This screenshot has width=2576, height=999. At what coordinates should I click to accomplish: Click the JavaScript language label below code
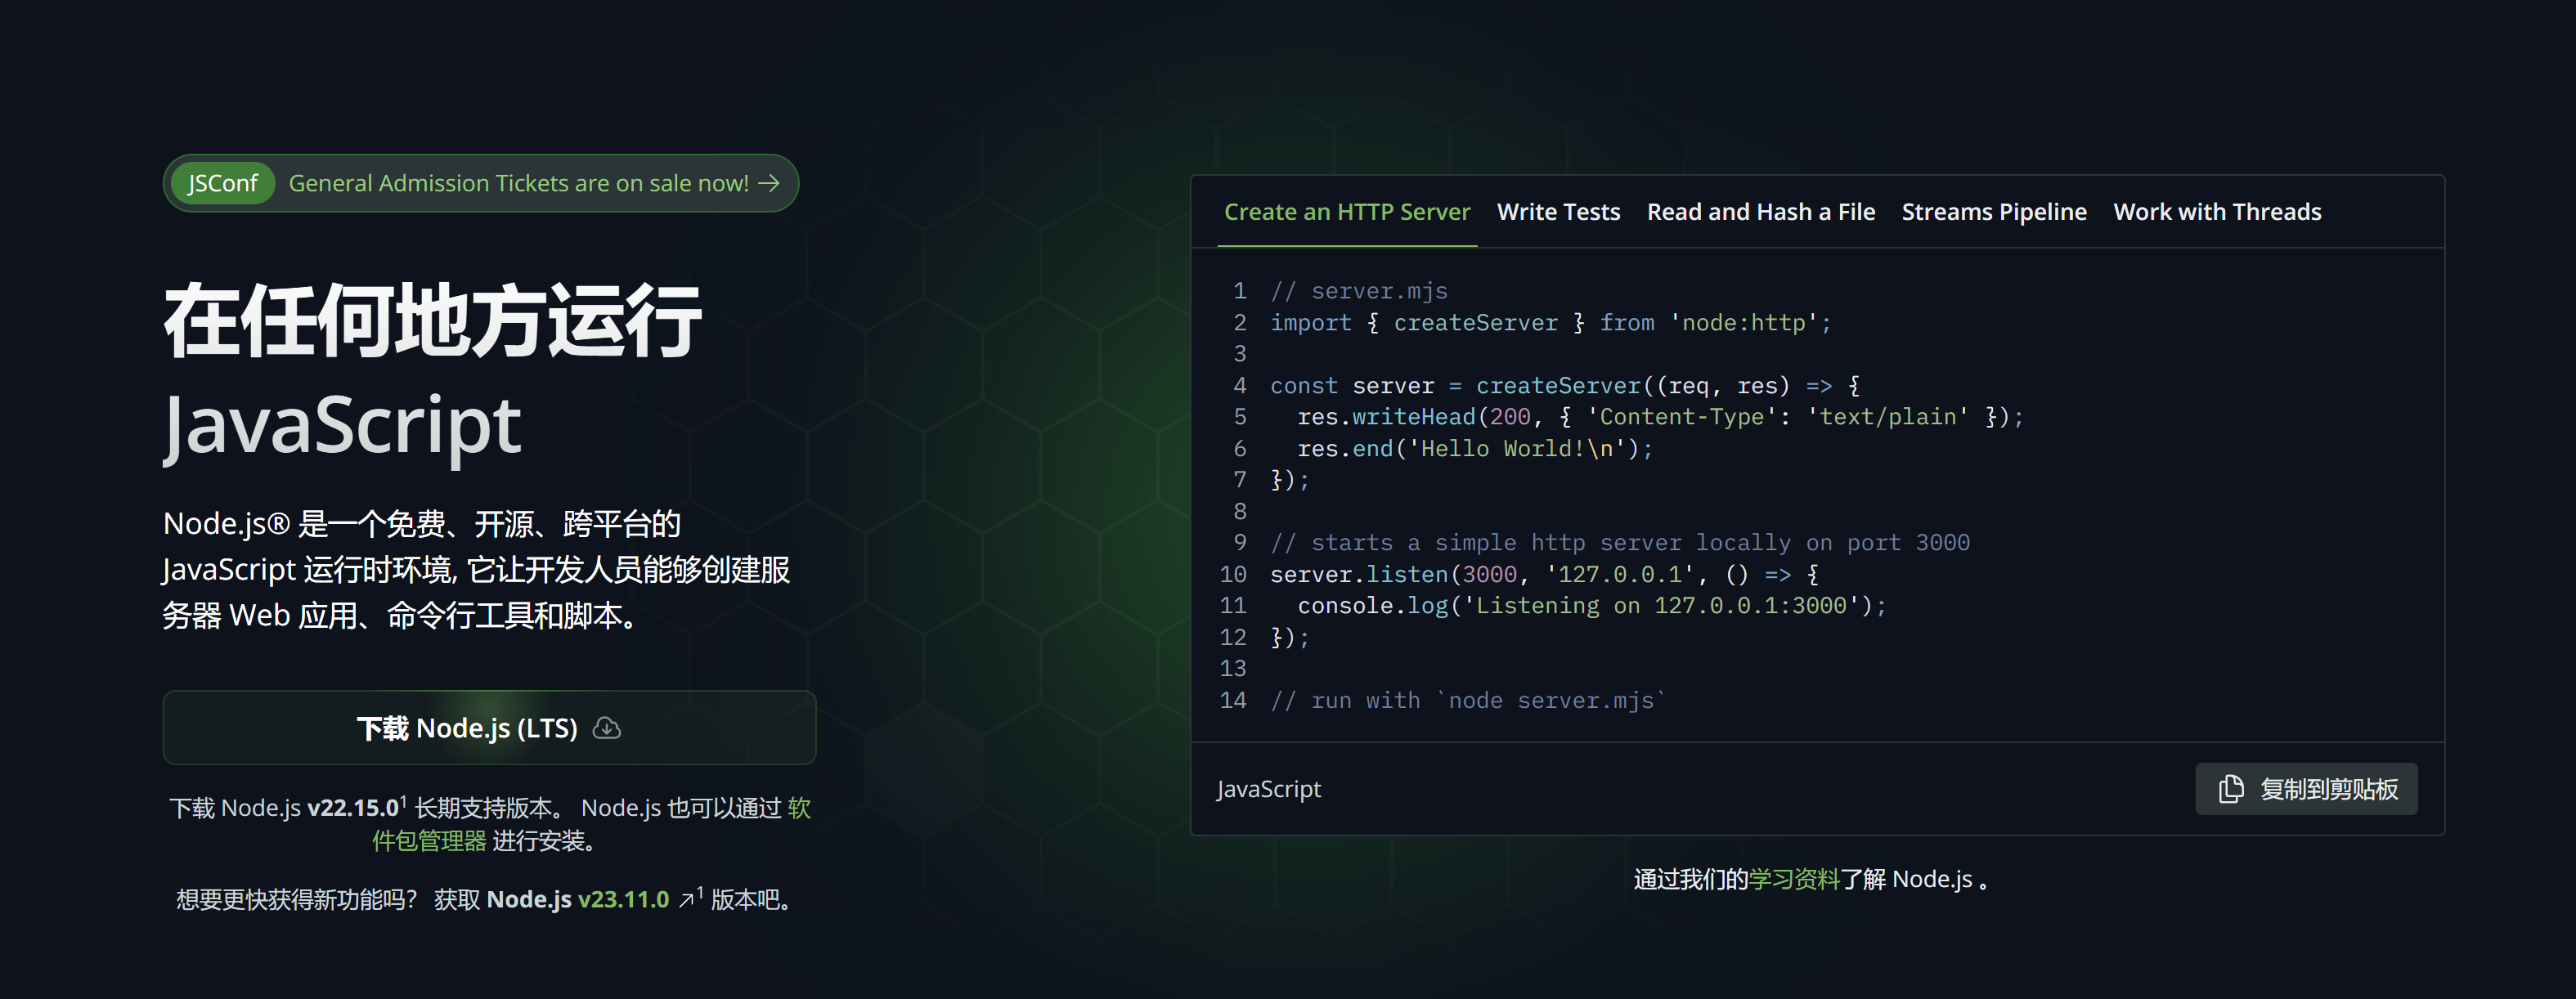[1268, 789]
